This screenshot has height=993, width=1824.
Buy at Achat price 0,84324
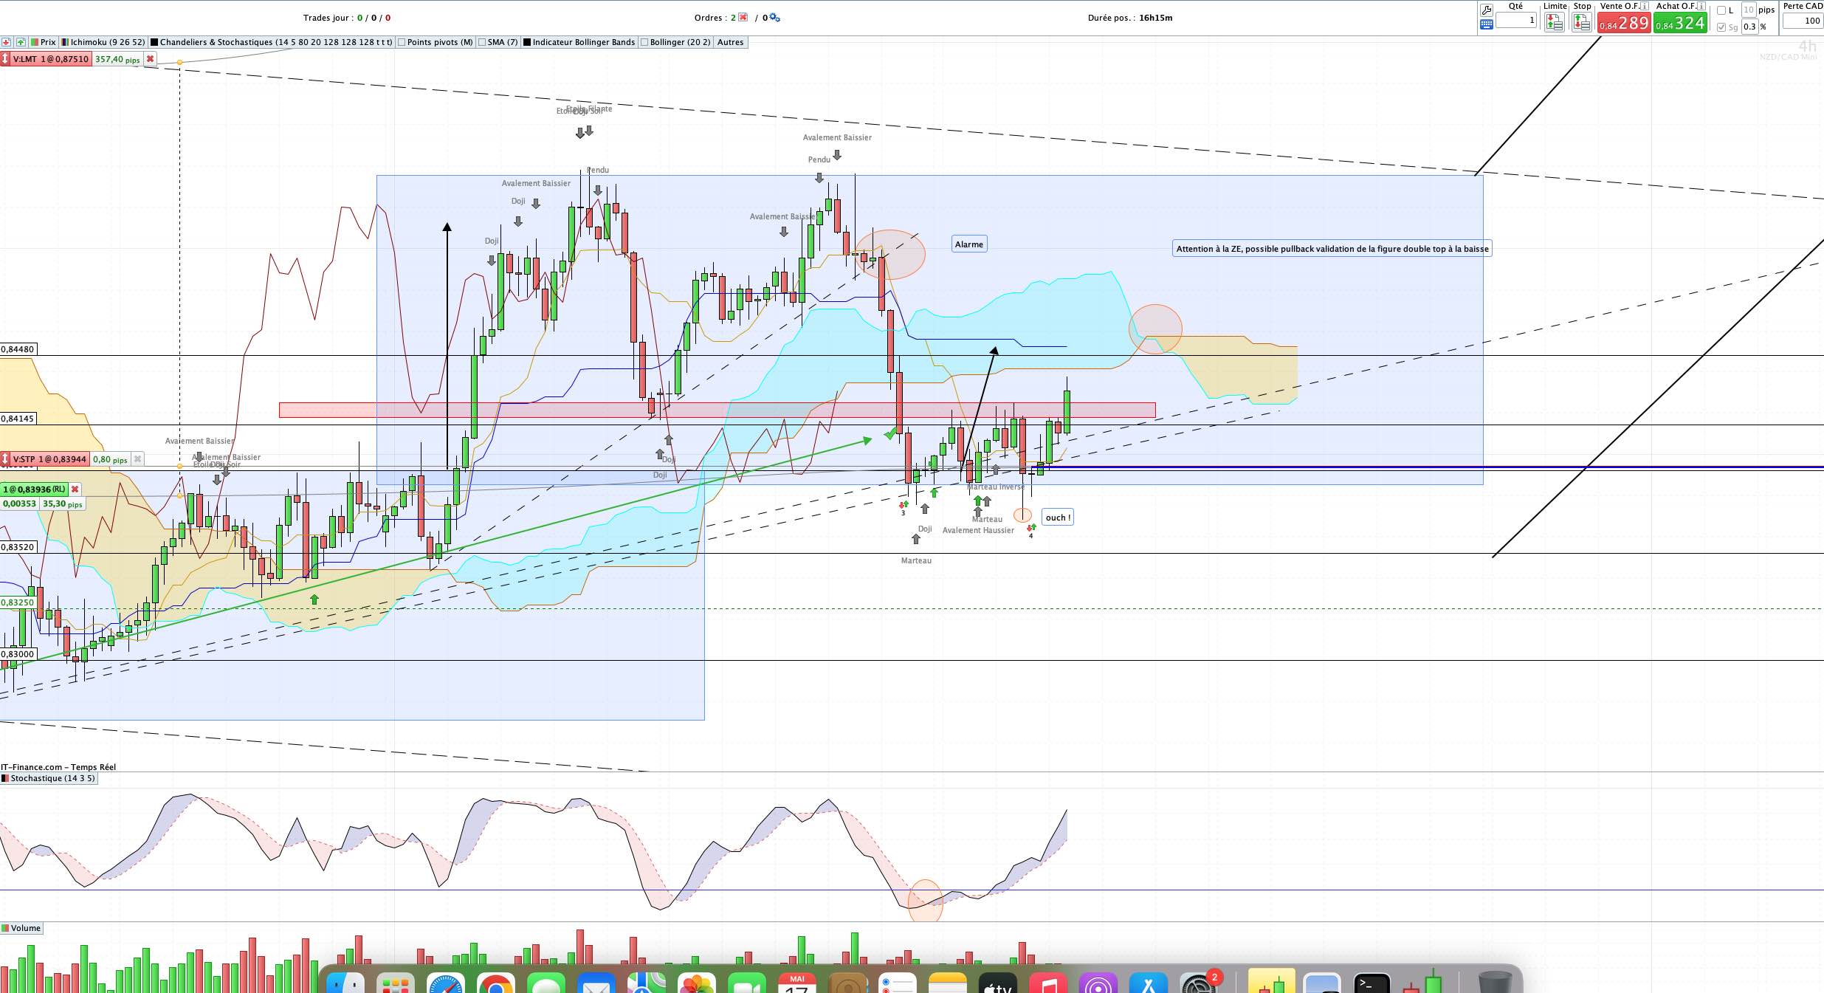1680,23
